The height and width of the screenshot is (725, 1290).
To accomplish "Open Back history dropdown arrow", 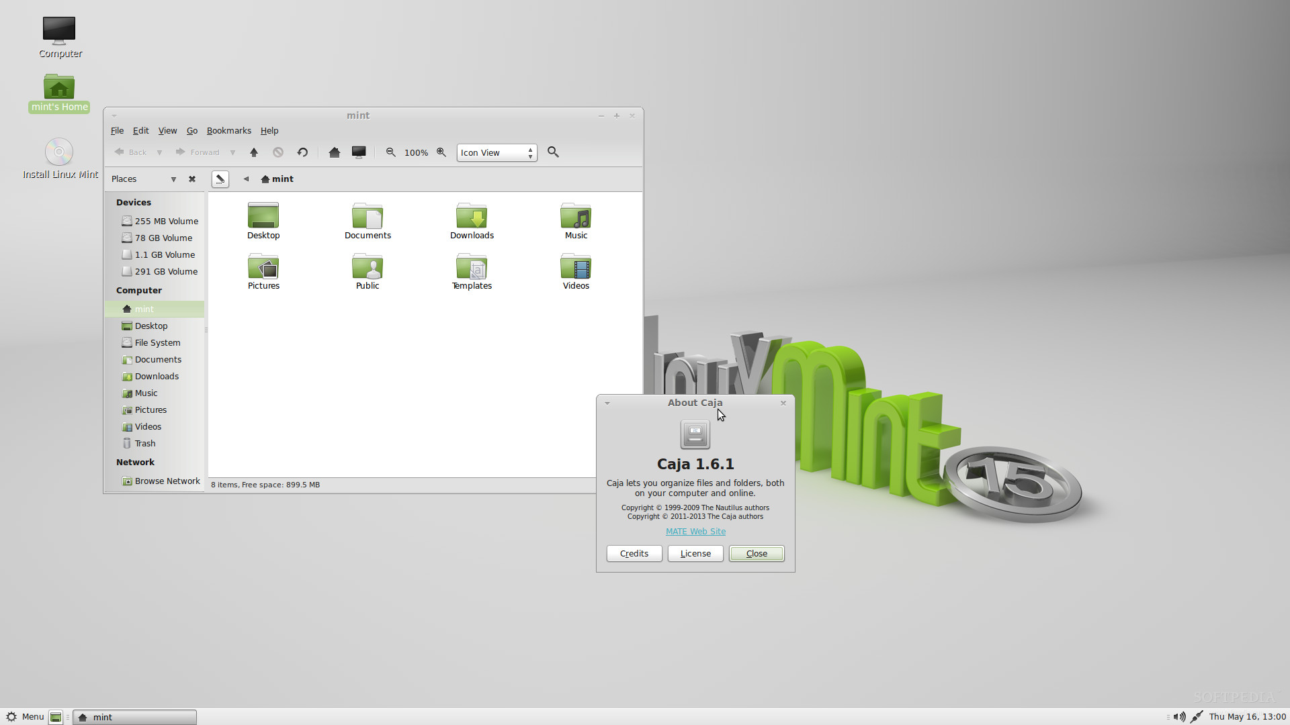I will pos(159,152).
